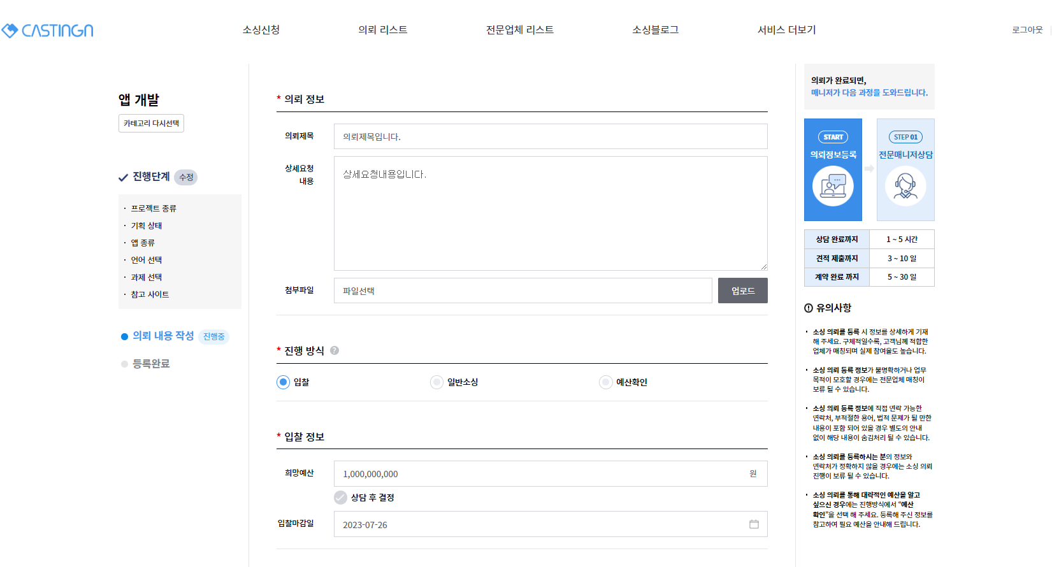Screen dimensions: 1052x567
Task: Click the 전문매니저상담 headset icon
Action: (x=905, y=186)
